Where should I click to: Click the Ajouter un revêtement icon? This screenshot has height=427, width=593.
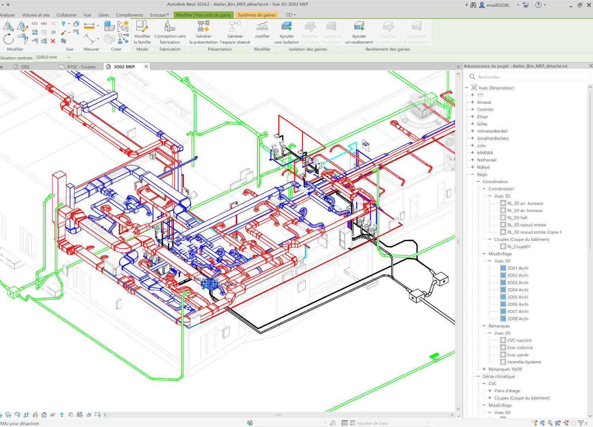tap(359, 27)
